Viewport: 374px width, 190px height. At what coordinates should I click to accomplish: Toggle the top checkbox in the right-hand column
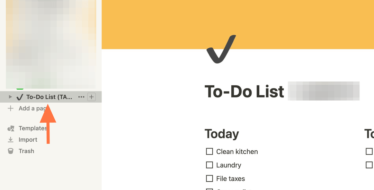[x=369, y=151]
